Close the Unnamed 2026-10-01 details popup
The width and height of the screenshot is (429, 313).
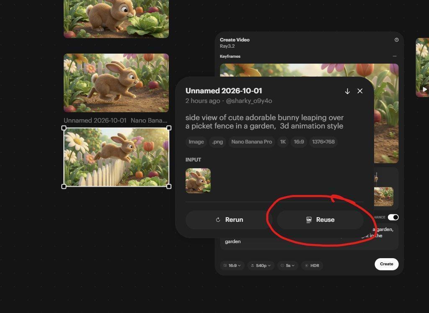[360, 91]
